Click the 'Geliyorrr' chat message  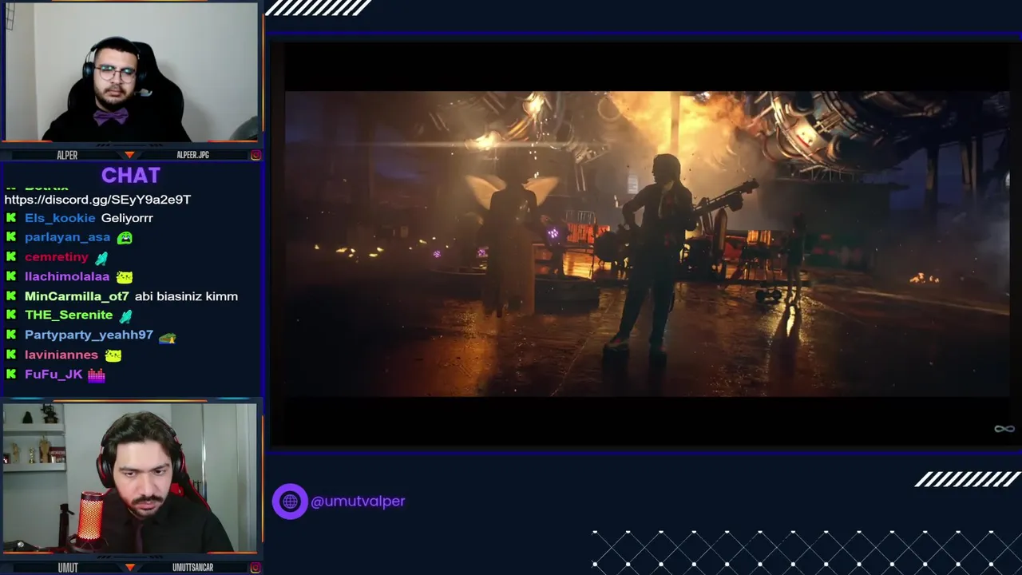tap(127, 218)
